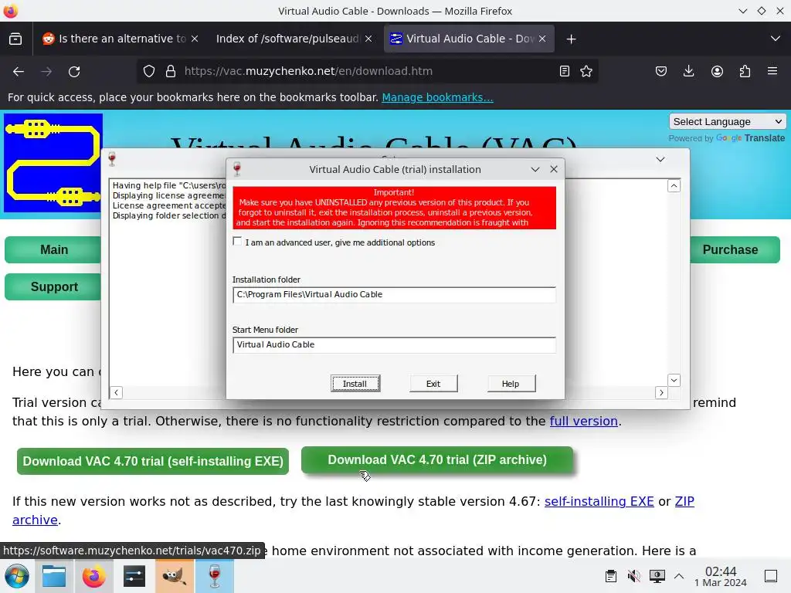Close the Reddit alternative tab
791x593 pixels.
(x=195, y=39)
